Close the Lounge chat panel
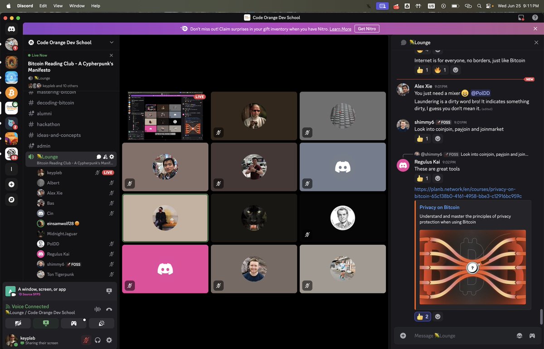 536,43
